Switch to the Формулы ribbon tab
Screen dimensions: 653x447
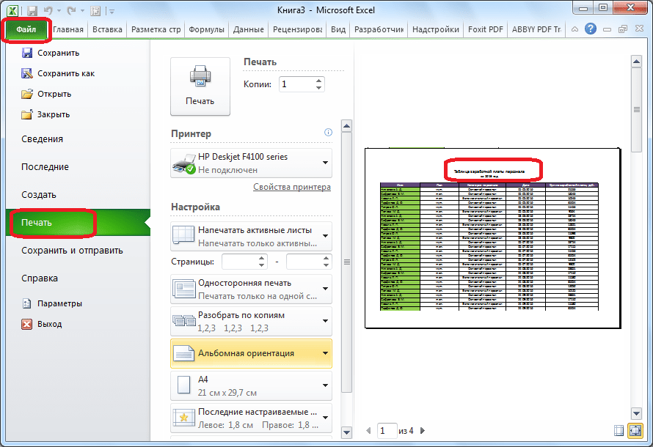click(206, 29)
